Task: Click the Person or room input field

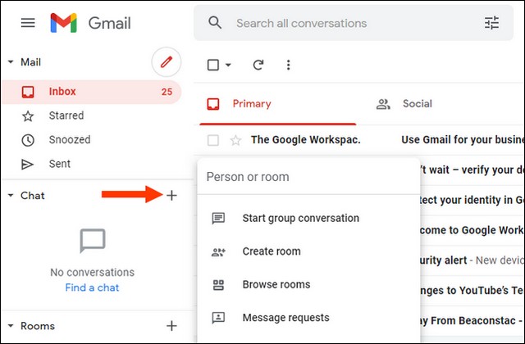Action: [x=308, y=177]
